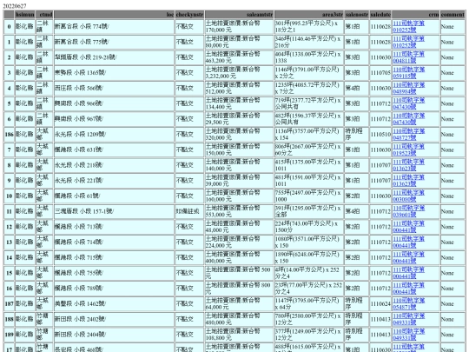The width and height of the screenshot is (469, 352).
Task: Follow the crm link in row 6
Action: [408, 119]
